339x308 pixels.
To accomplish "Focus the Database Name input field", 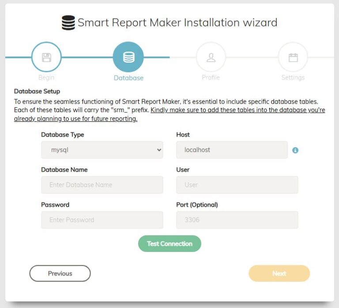I will tap(102, 185).
